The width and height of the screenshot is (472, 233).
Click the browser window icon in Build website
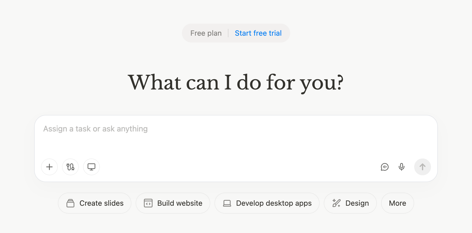pos(148,203)
